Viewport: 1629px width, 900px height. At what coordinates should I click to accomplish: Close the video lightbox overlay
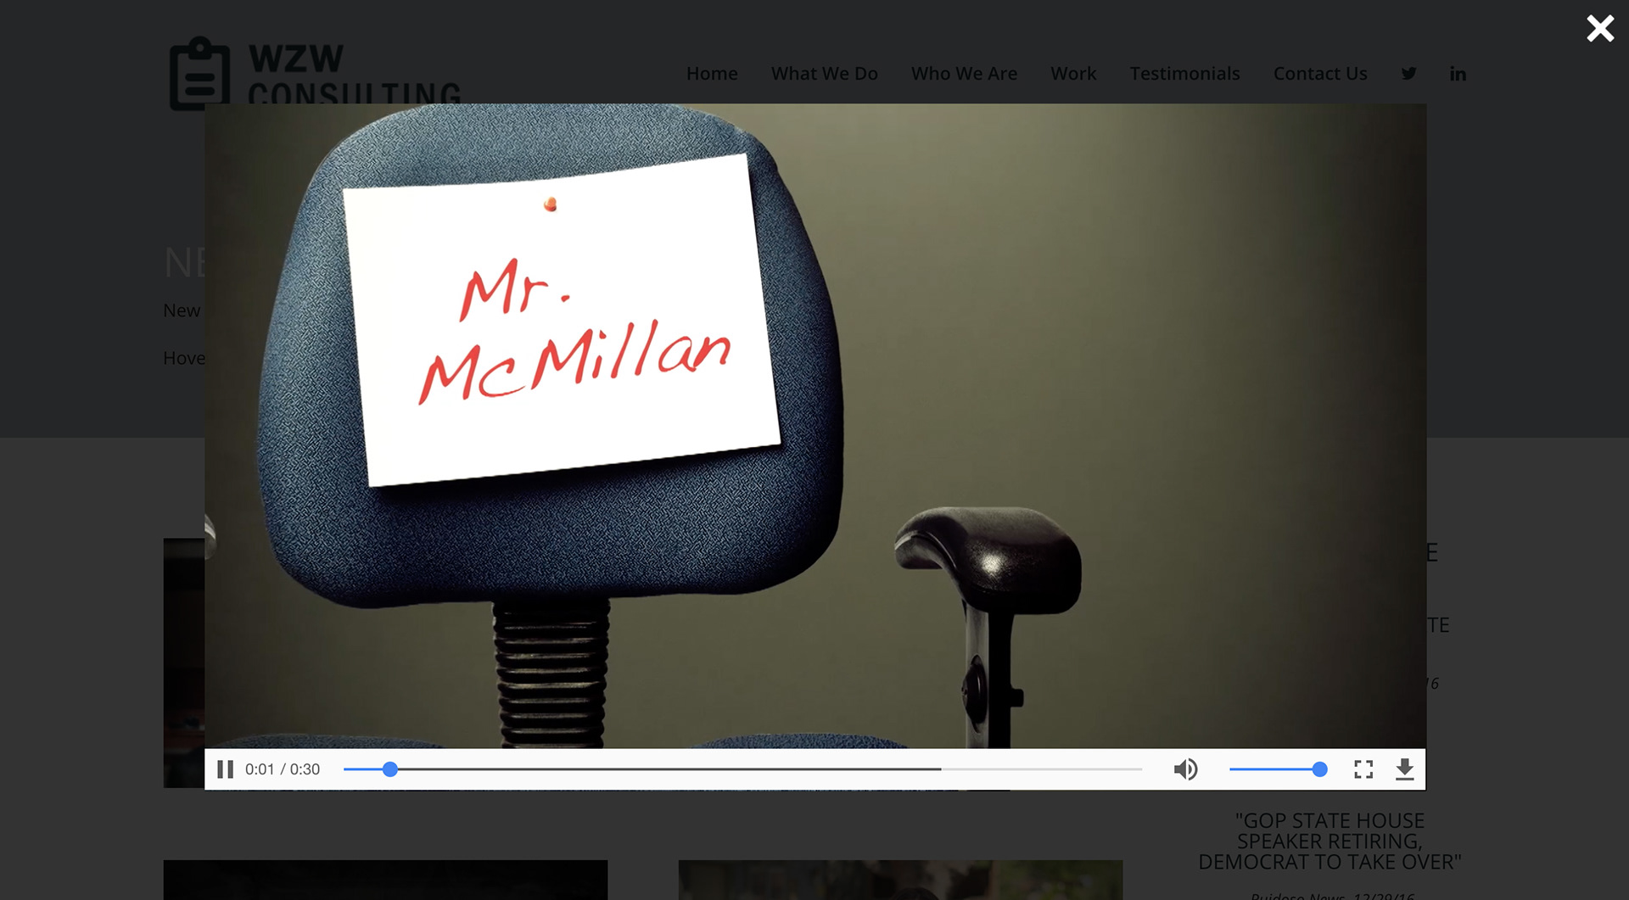click(1600, 29)
